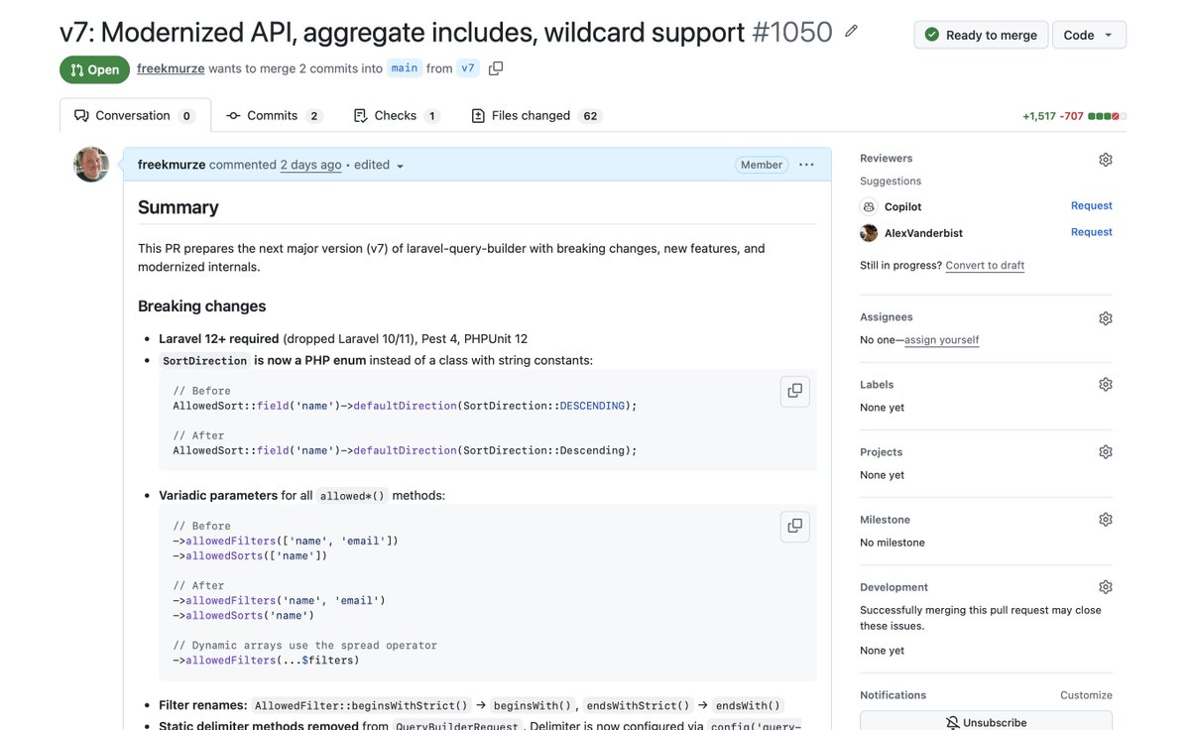Open Reviewers settings gear
Viewport: 1190px width, 730px height.
(1106, 159)
